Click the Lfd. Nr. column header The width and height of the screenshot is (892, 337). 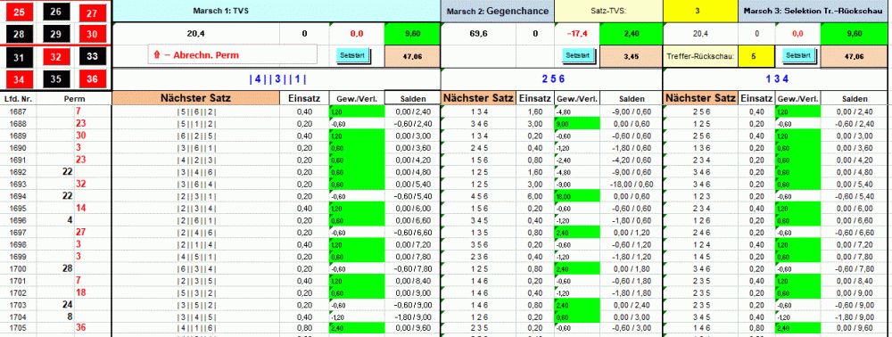click(18, 99)
